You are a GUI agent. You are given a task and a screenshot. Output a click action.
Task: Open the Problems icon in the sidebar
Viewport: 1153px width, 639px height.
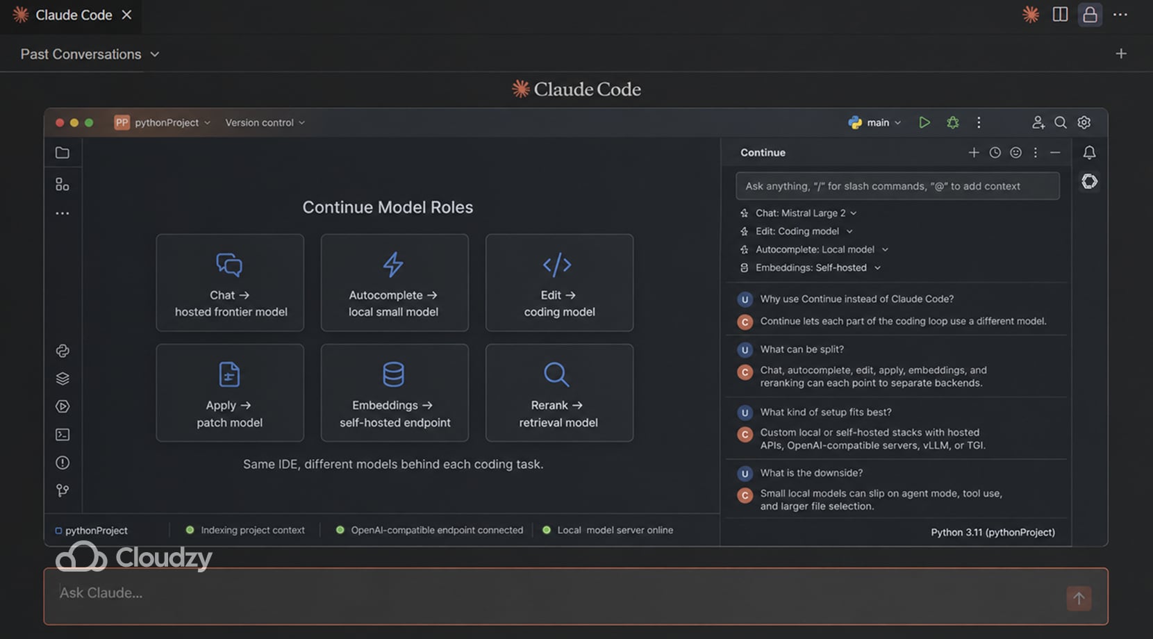point(63,462)
